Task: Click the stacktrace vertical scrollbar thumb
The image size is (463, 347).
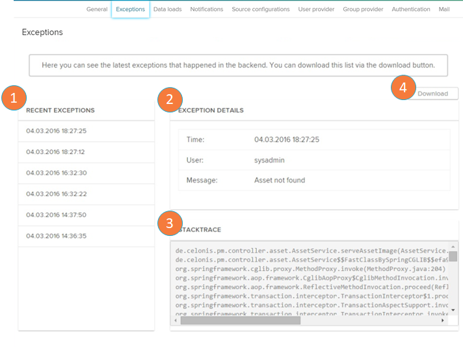Action: 453,256
